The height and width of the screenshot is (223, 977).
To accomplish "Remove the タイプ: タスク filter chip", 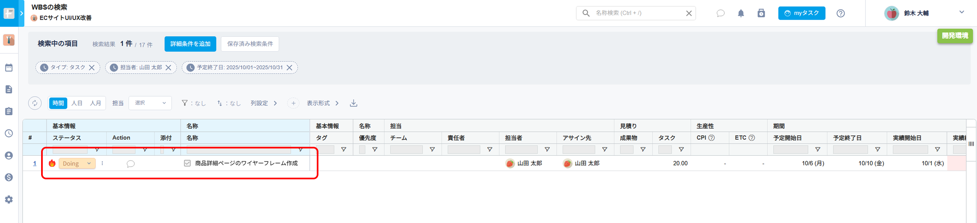I will coord(92,67).
